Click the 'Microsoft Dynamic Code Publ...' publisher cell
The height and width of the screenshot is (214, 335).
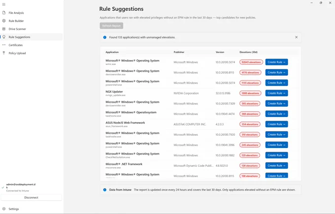pyautogui.click(x=193, y=166)
